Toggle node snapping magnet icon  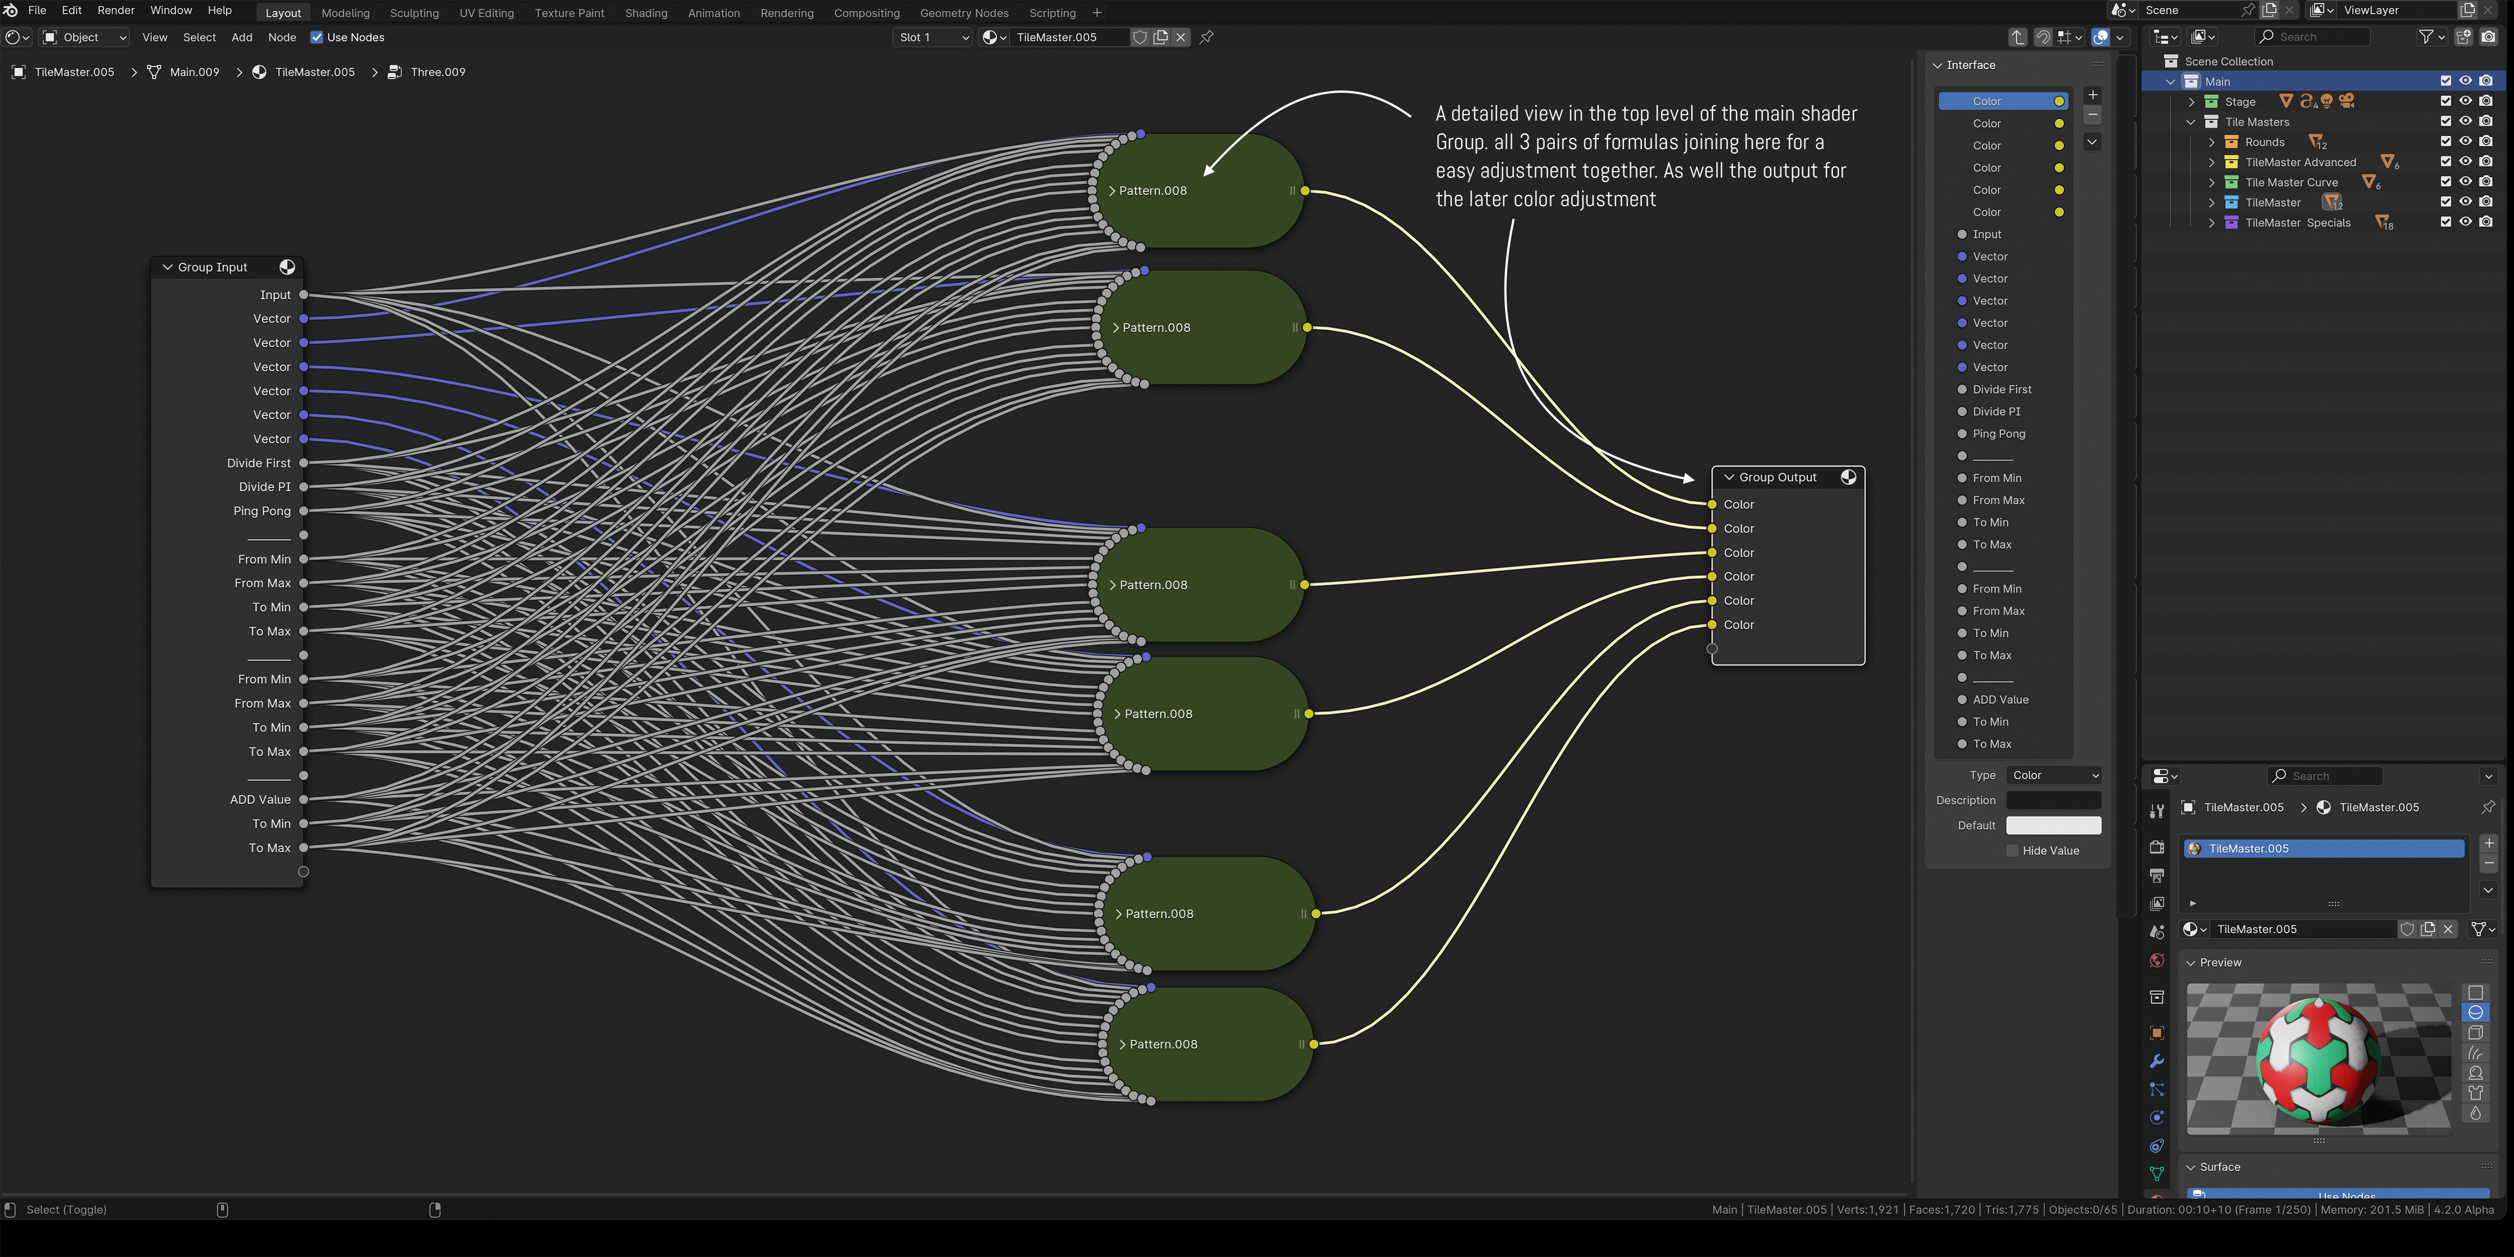click(x=2042, y=37)
